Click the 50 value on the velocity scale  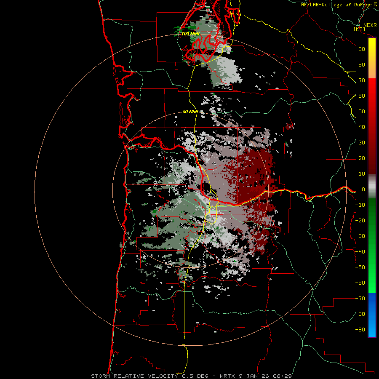point(362,112)
